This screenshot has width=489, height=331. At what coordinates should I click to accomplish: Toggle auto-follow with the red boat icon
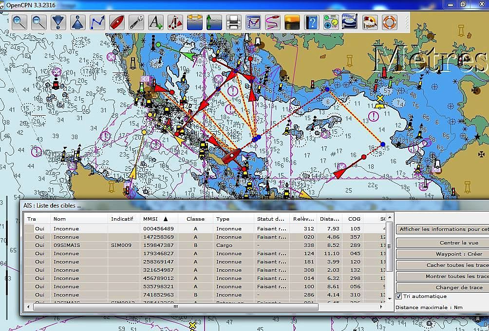116,22
